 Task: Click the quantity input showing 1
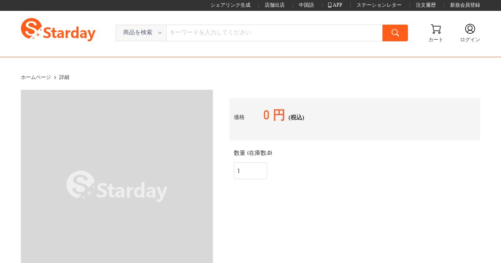250,171
